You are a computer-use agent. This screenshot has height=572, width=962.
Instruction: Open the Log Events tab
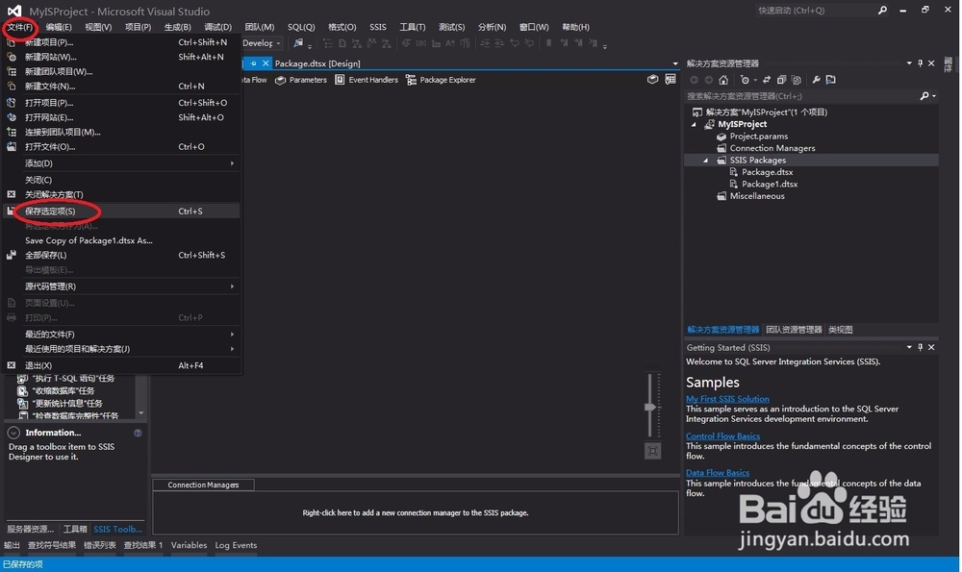tap(236, 546)
